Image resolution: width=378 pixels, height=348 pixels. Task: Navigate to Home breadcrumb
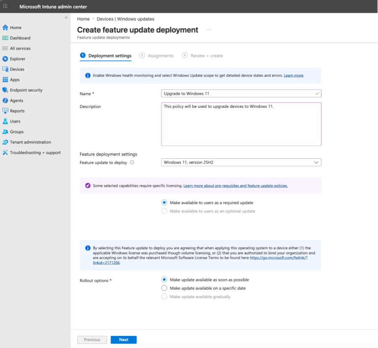(83, 19)
